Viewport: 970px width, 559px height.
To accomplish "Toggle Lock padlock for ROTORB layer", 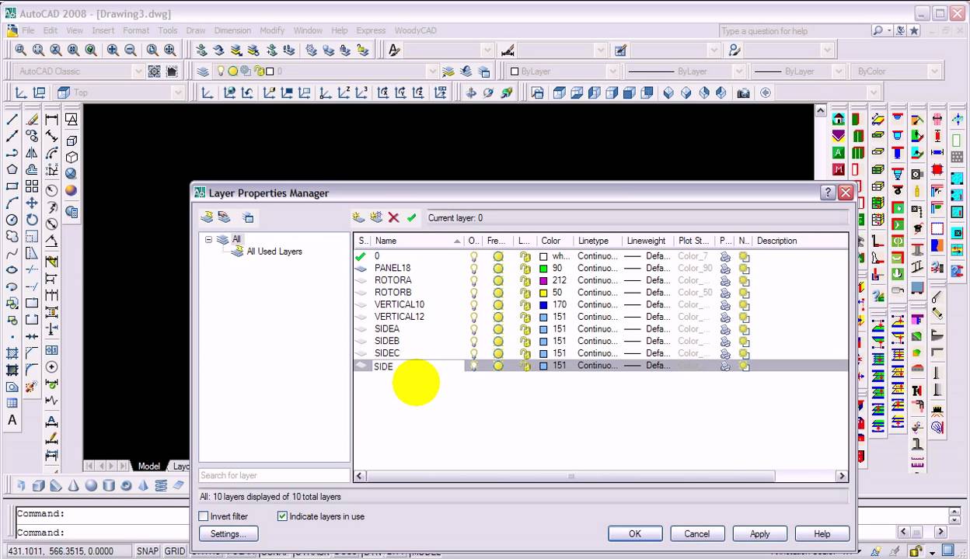I will click(525, 293).
